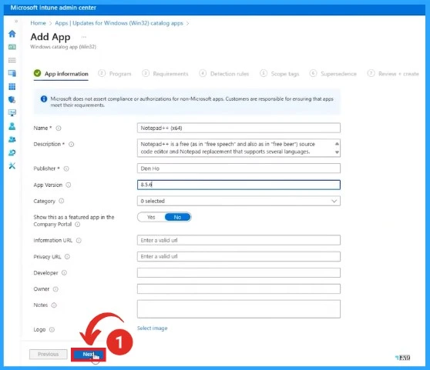The image size is (430, 370).
Task: Open the Category dropdown
Action: tap(239, 201)
